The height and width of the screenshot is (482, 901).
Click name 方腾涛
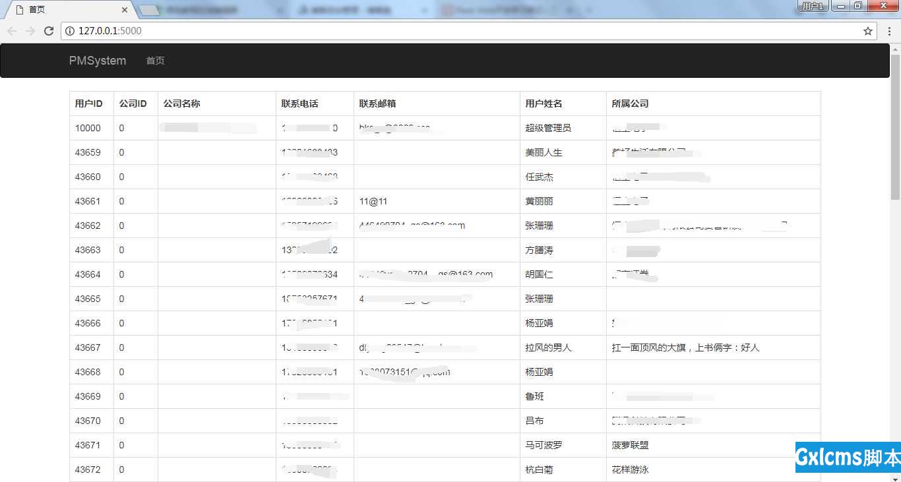click(539, 250)
